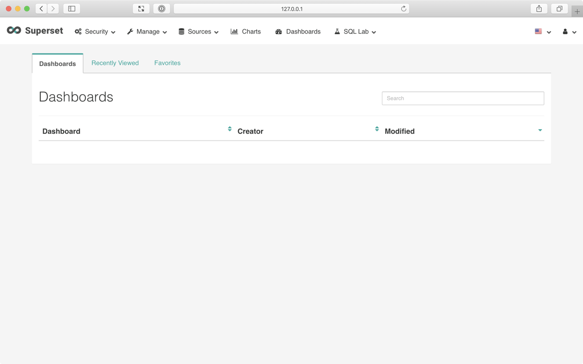Toggle sorting on the Creator column
The width and height of the screenshot is (583, 364).
click(377, 129)
